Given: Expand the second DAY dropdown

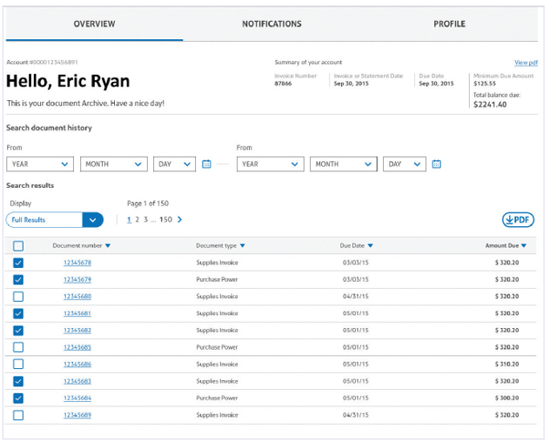Looking at the screenshot, I should (405, 164).
